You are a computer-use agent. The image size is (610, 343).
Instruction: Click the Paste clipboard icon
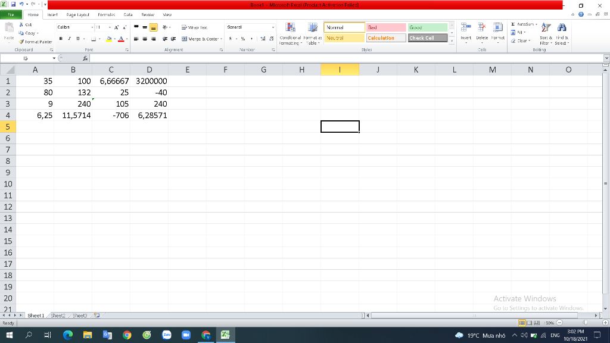click(x=8, y=27)
